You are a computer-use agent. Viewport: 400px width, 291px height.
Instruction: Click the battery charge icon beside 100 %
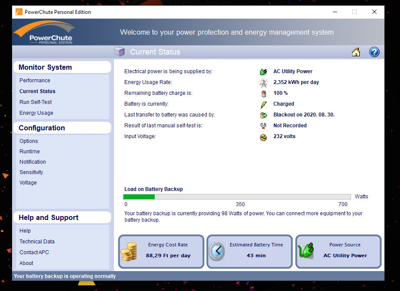pos(263,94)
